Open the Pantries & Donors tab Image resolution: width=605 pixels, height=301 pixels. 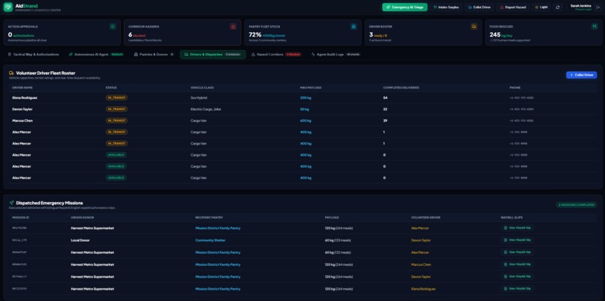[x=154, y=55]
